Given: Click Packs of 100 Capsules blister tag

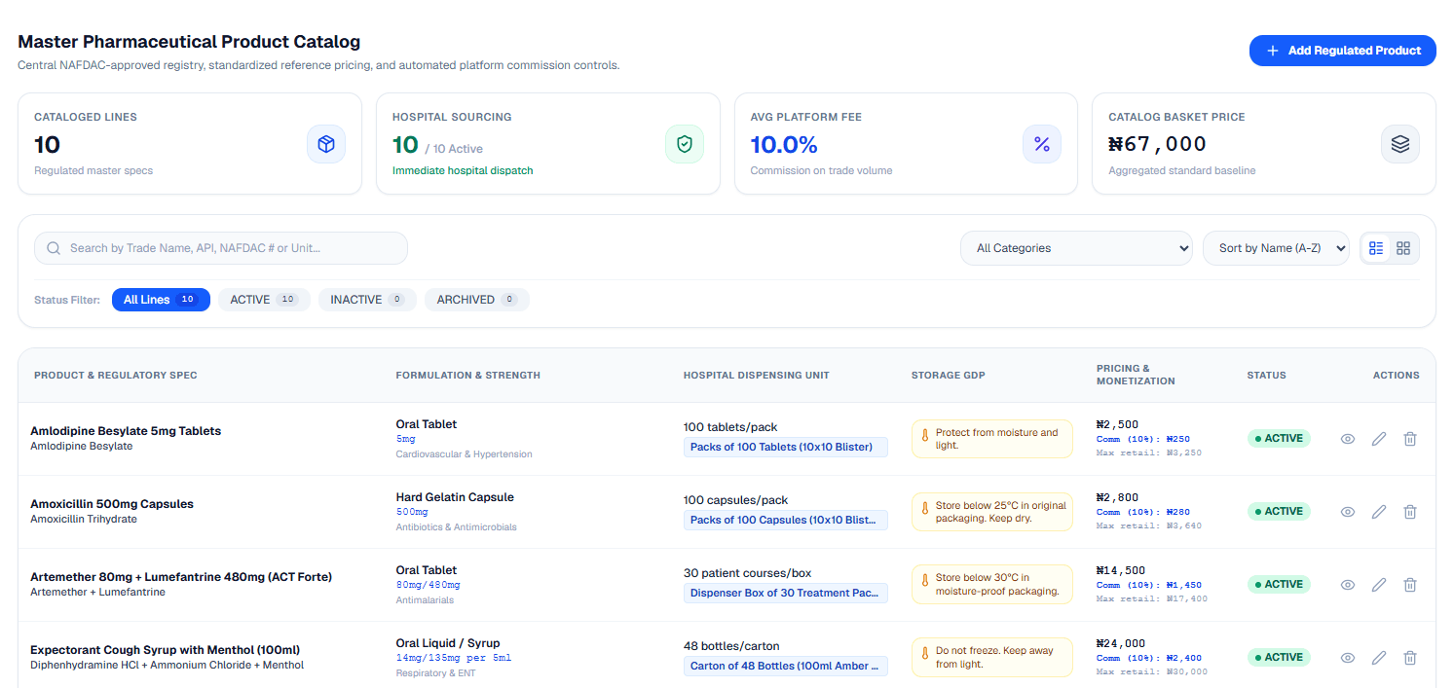Looking at the screenshot, I should point(786,521).
